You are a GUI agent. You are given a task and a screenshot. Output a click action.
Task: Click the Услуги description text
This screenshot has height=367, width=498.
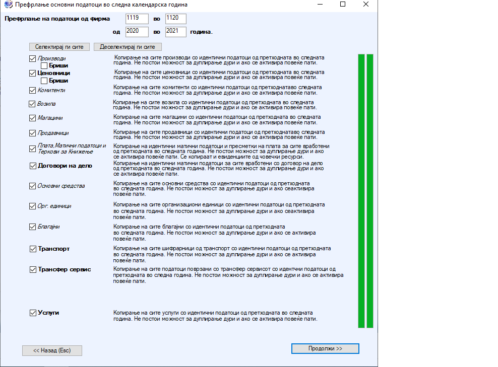(x=215, y=316)
